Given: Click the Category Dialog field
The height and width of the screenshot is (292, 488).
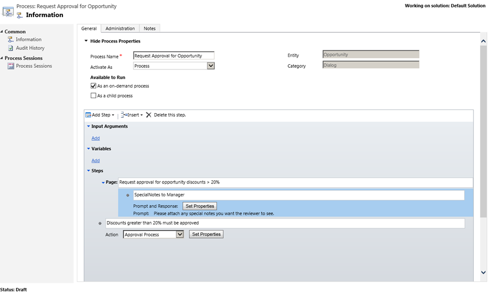Looking at the screenshot, I should click(x=371, y=65).
